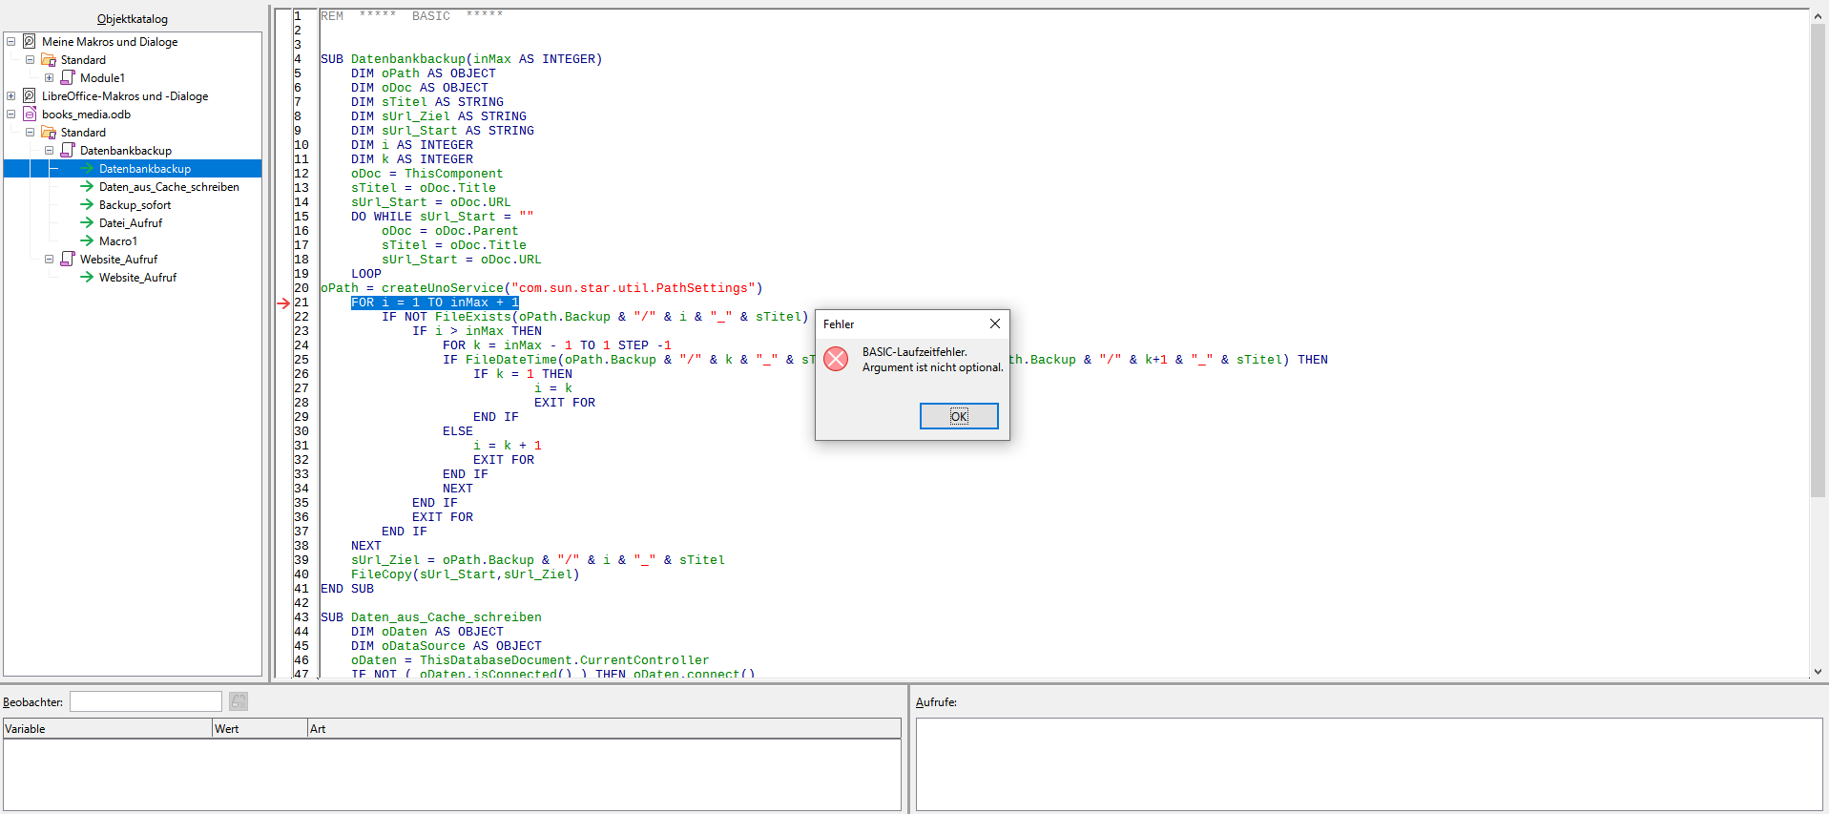Click green arrow icon beside Datei_Aufruf

(87, 223)
